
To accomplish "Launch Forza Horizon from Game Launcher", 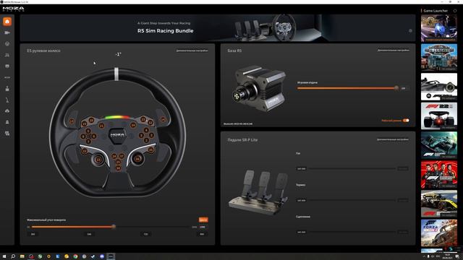I will [x=439, y=233].
